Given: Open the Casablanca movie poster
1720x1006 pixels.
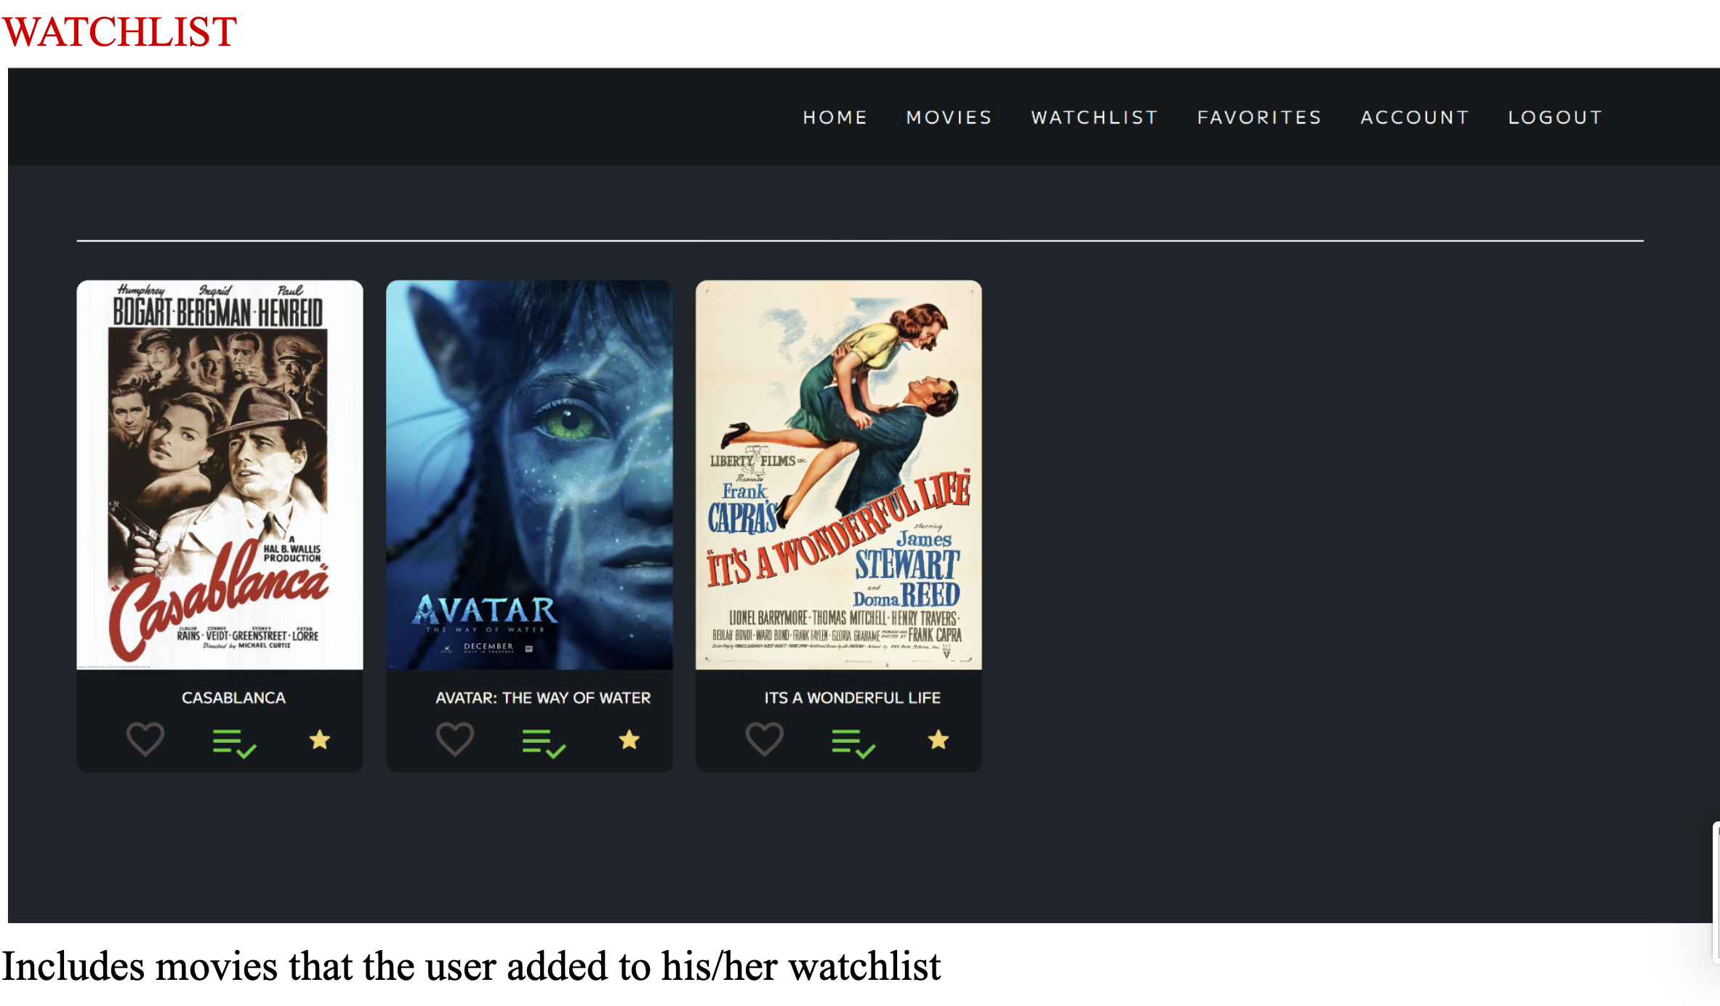Looking at the screenshot, I should click(219, 476).
